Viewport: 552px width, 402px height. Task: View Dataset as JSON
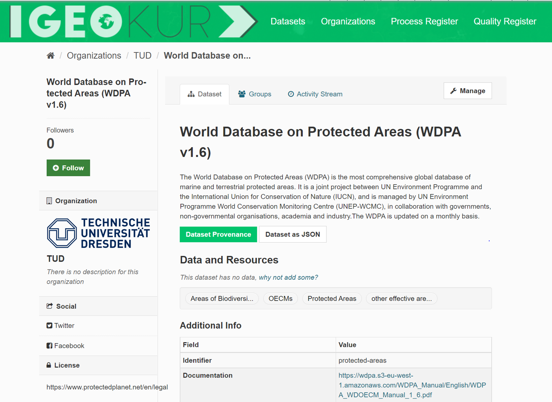click(293, 234)
